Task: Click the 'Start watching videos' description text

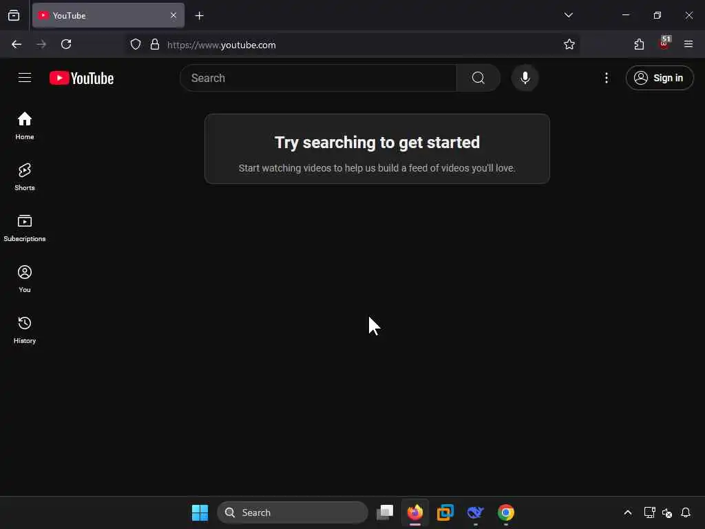Action: point(377,168)
